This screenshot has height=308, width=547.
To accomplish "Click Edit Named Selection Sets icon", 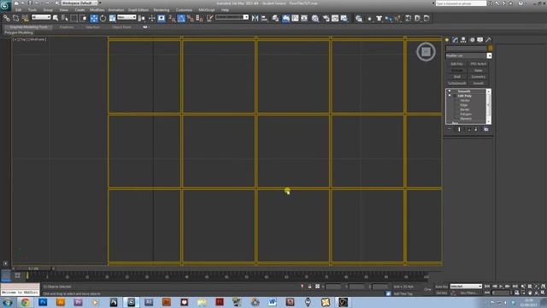I will [209, 18].
